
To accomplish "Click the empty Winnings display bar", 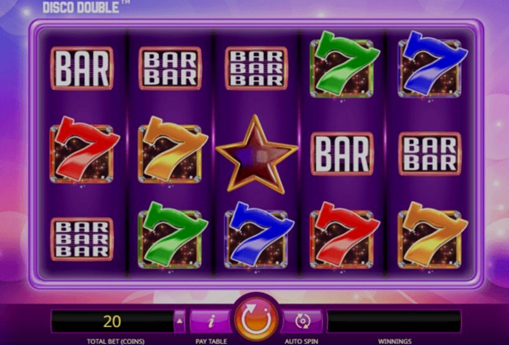I will [394, 321].
